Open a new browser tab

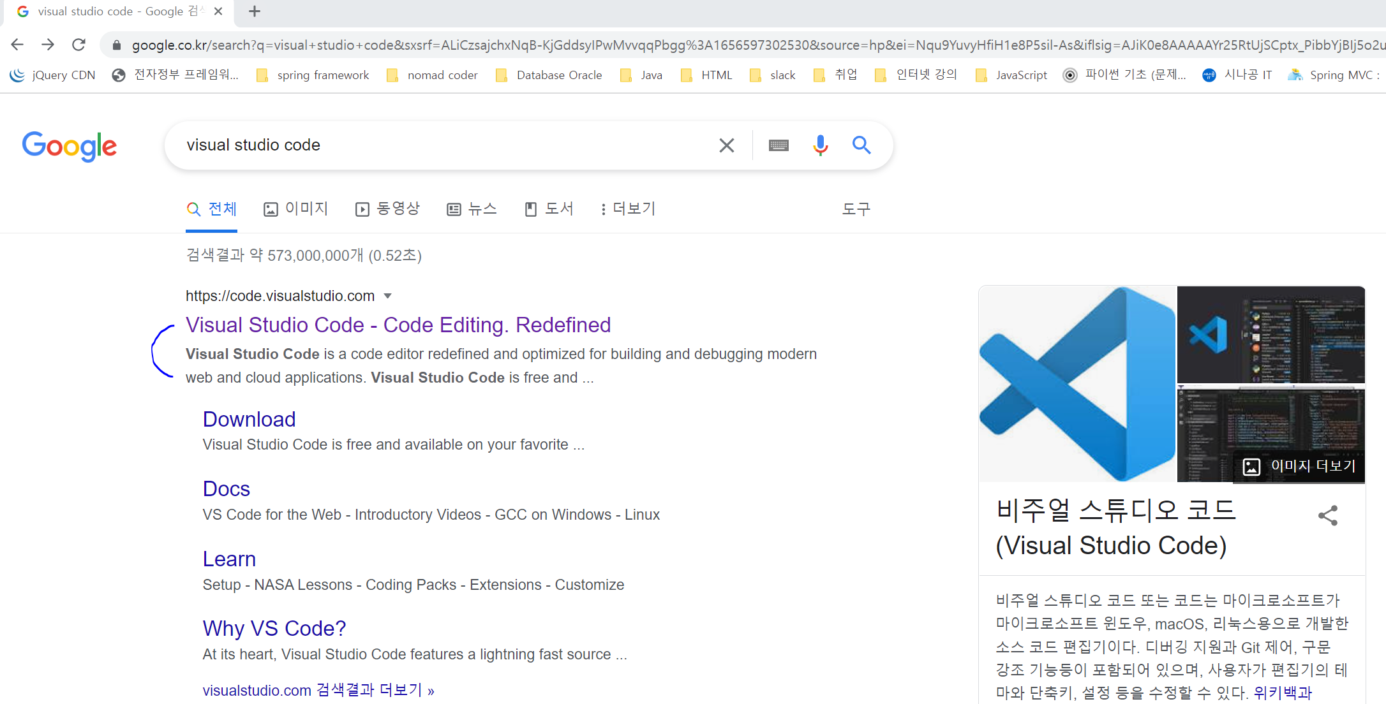click(x=255, y=11)
